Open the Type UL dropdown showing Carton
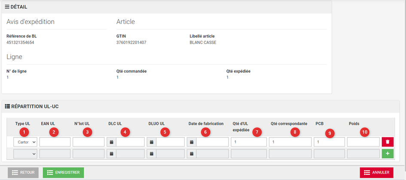The height and width of the screenshot is (180, 406). pyautogui.click(x=25, y=142)
